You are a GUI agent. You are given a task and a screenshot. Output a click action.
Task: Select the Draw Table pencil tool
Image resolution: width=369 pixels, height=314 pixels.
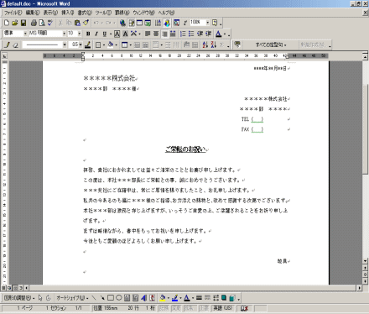tap(8, 44)
